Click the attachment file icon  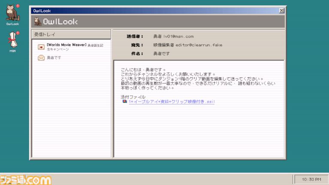point(124,102)
